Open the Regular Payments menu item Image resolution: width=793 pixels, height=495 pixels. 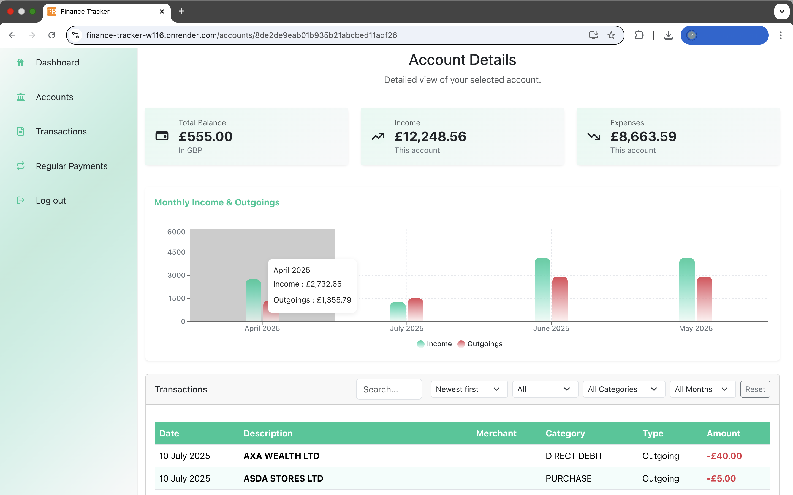tap(71, 166)
